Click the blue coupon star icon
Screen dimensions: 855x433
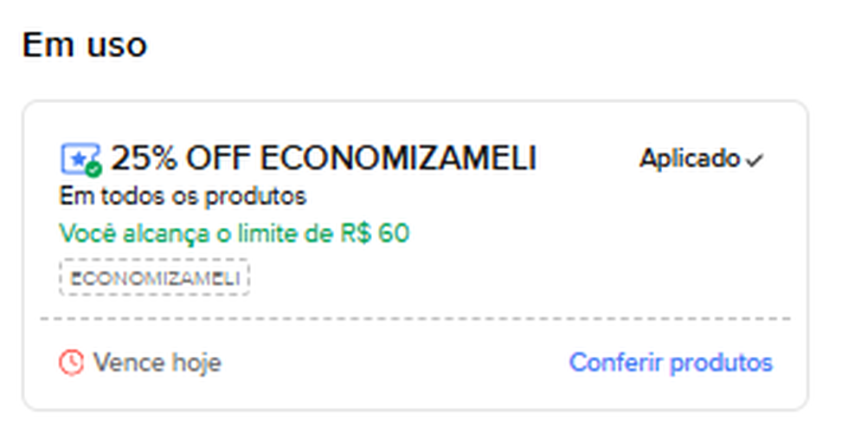click(78, 158)
